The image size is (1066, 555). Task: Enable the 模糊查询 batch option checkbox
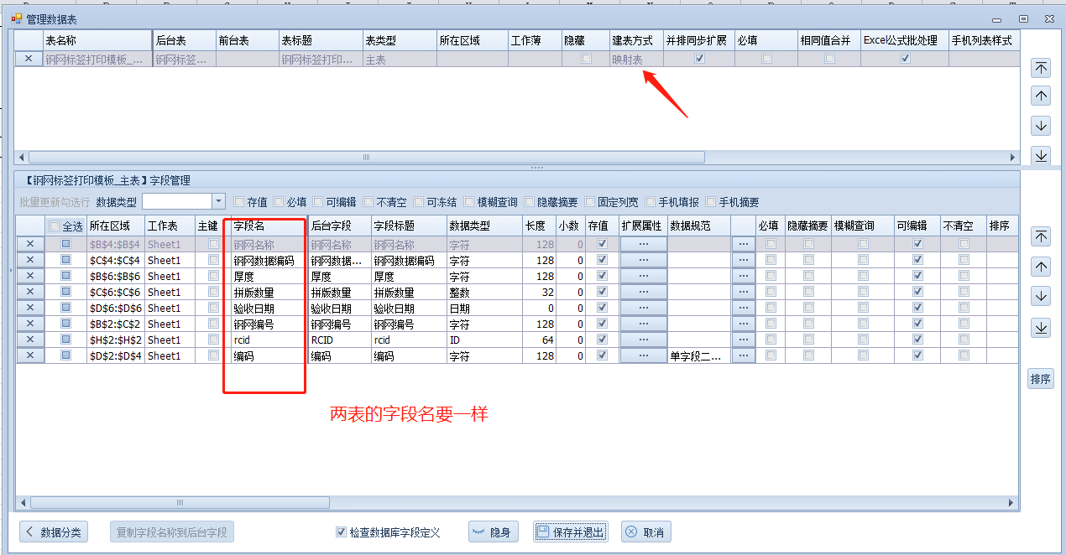pyautogui.click(x=468, y=202)
